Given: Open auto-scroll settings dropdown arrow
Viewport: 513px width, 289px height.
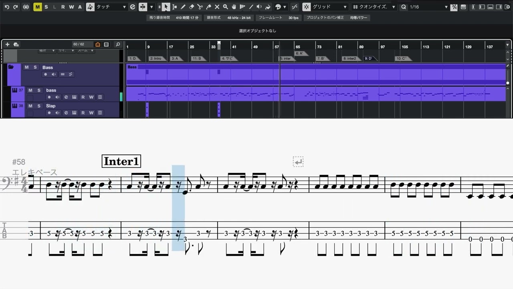Looking at the screenshot, I should 151,7.
